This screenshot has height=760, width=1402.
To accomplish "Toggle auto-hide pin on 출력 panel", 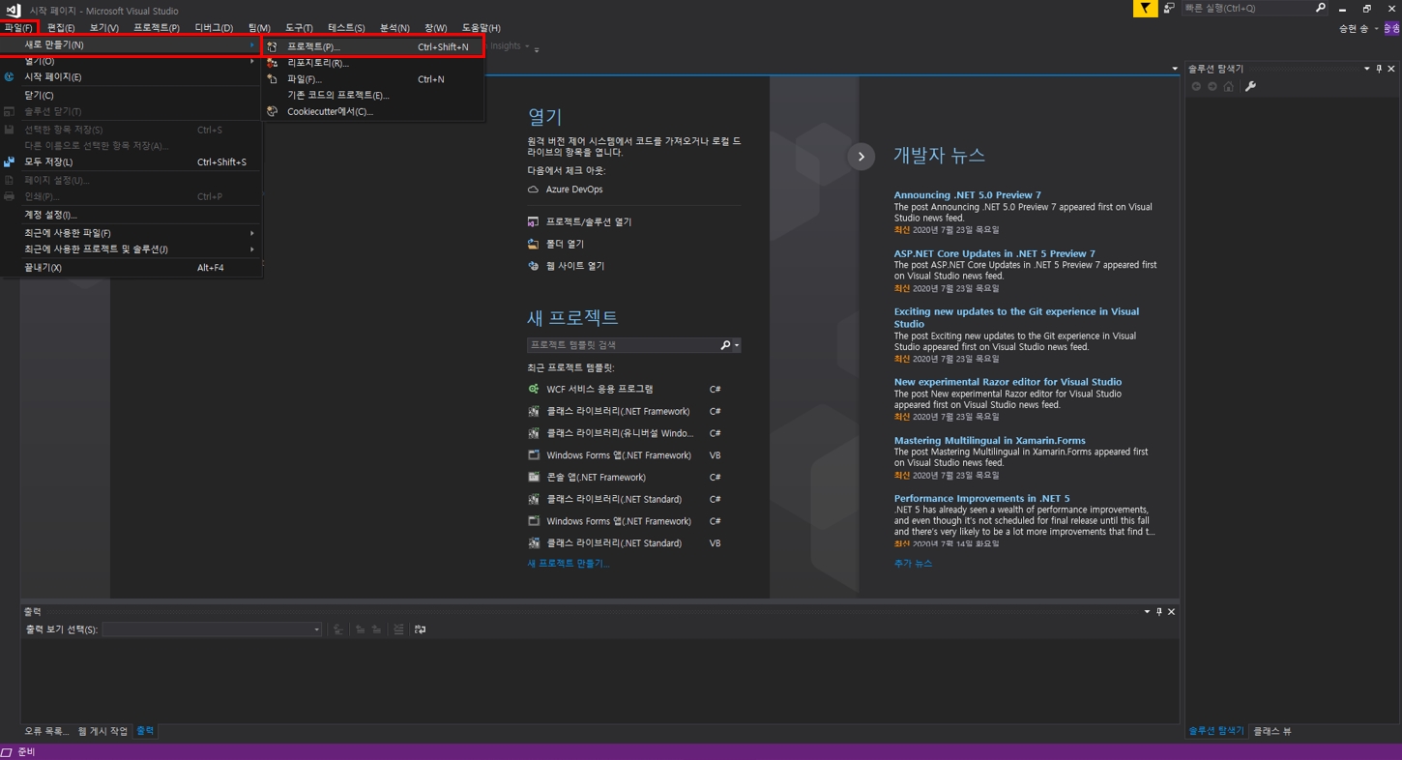I will click(x=1159, y=611).
